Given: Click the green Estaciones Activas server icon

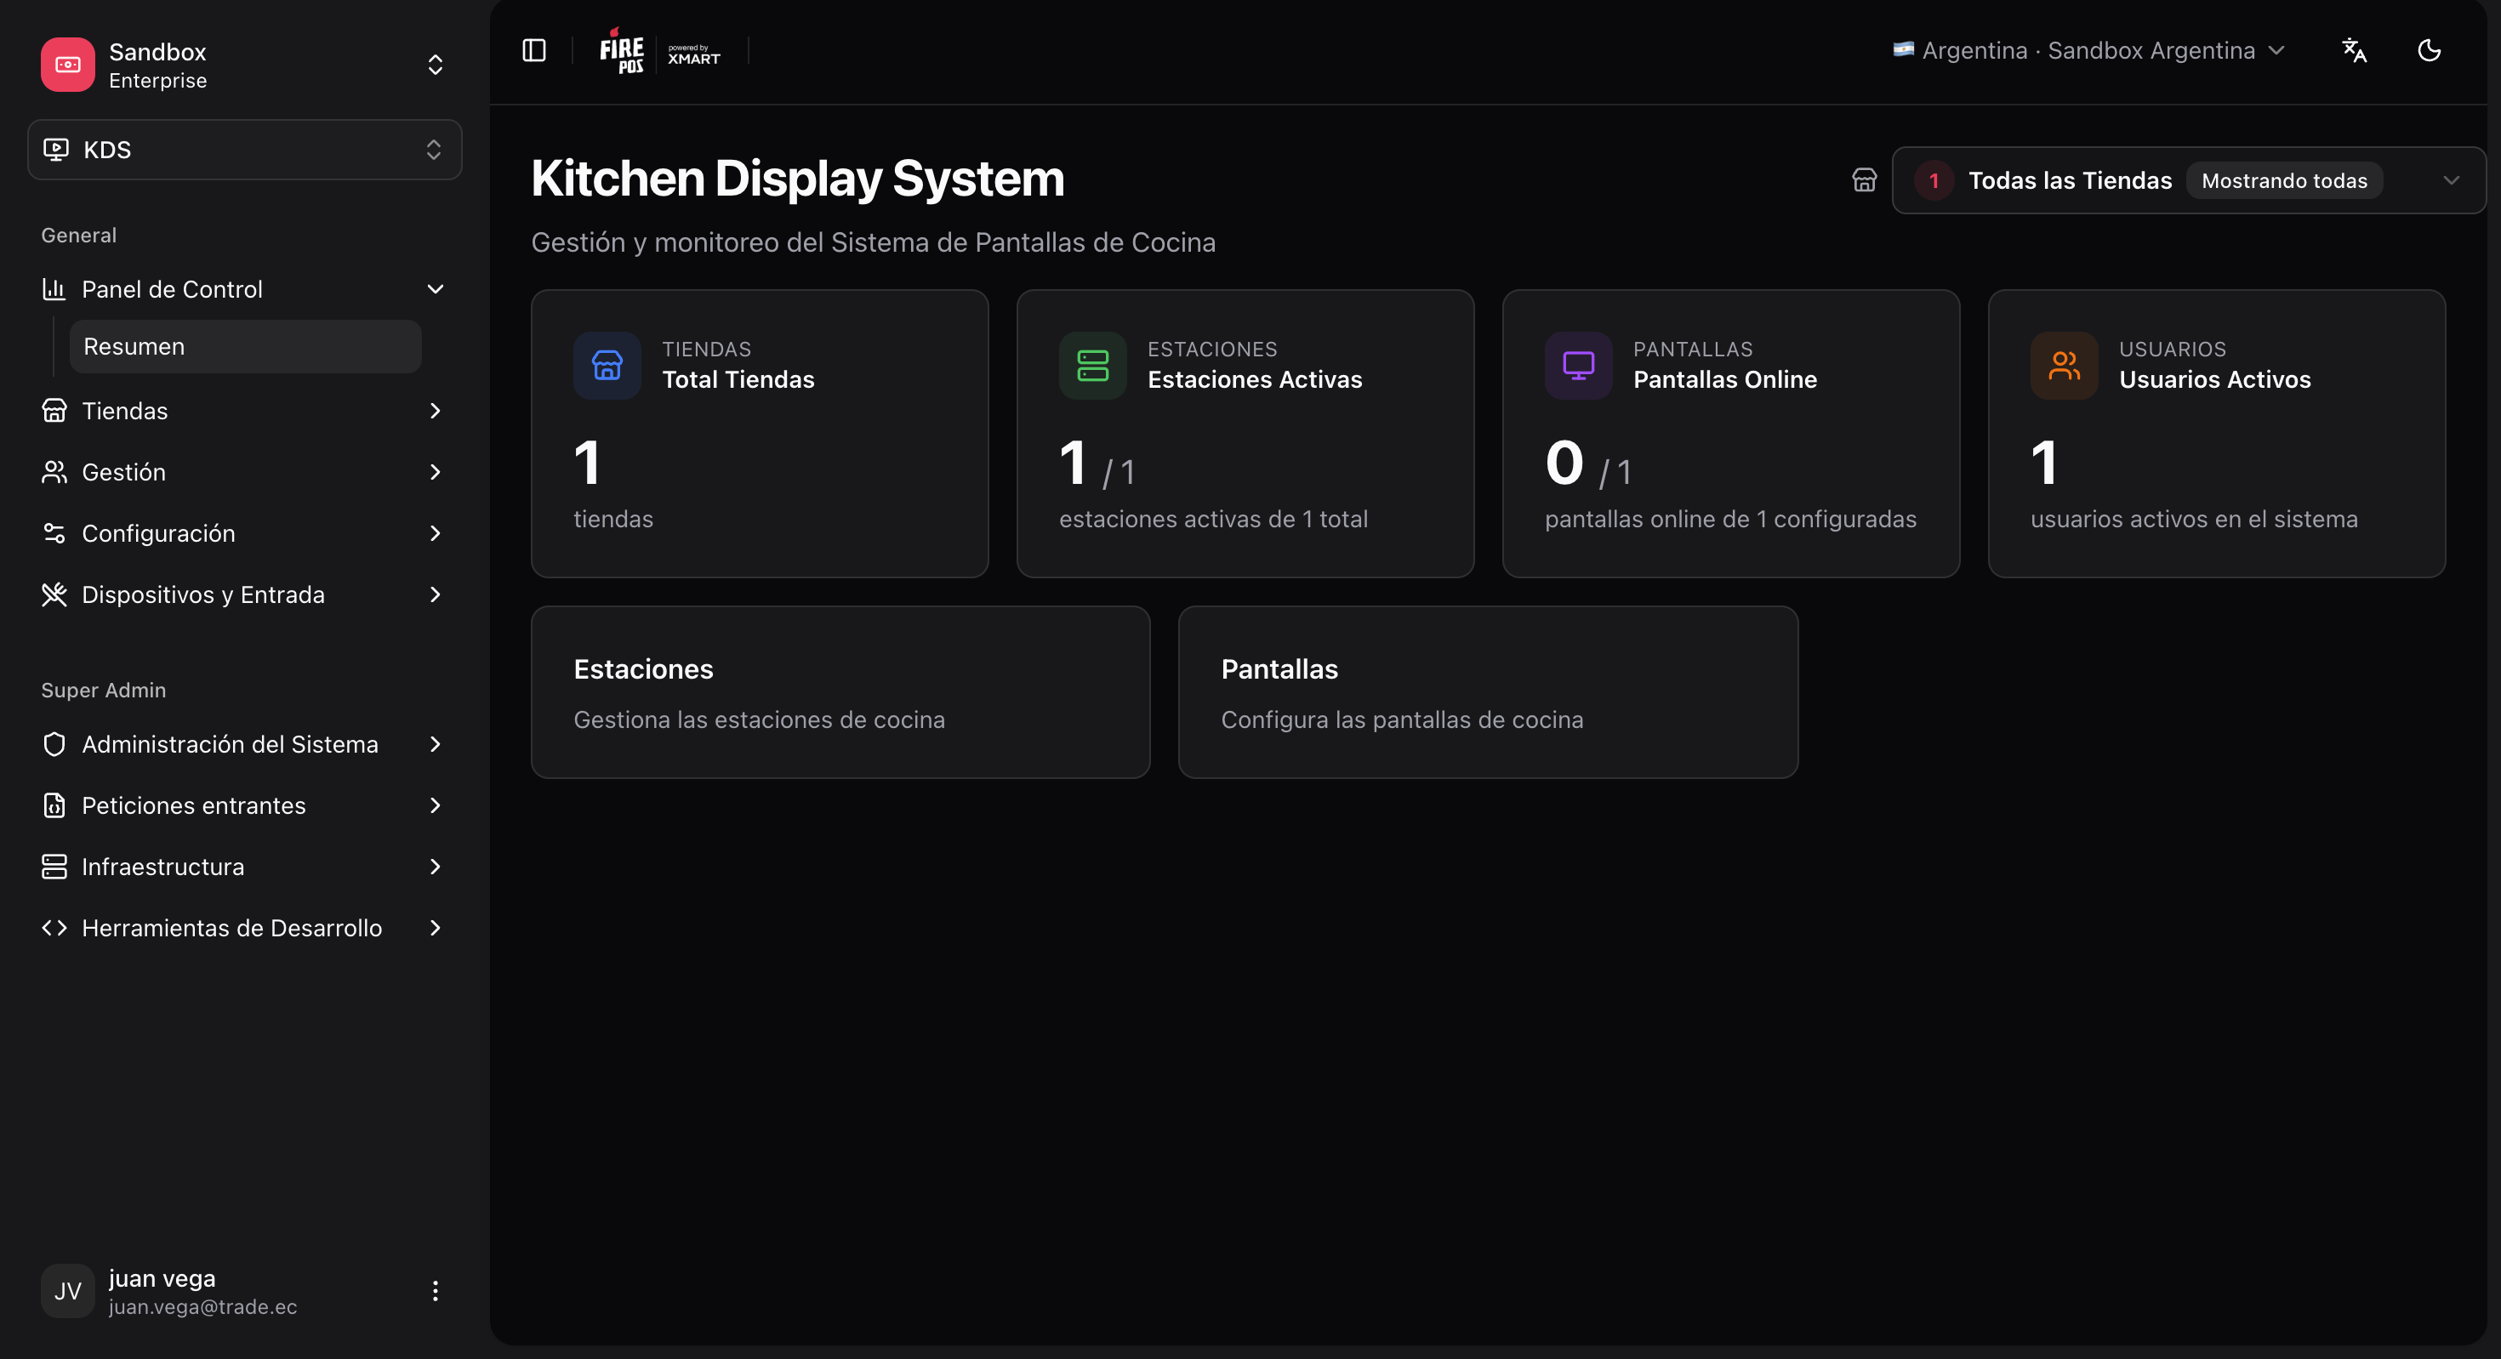Looking at the screenshot, I should pyautogui.click(x=1092, y=366).
